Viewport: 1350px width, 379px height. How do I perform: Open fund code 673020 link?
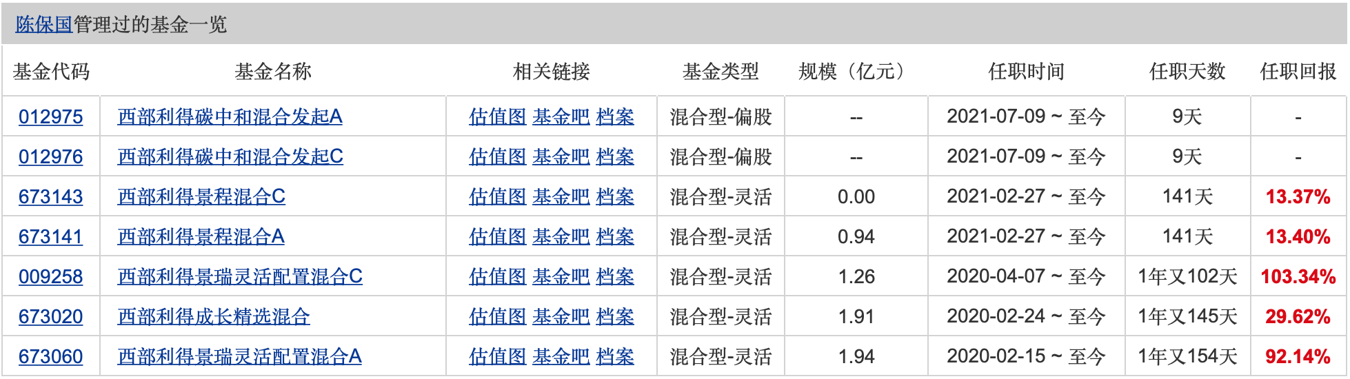coord(50,316)
